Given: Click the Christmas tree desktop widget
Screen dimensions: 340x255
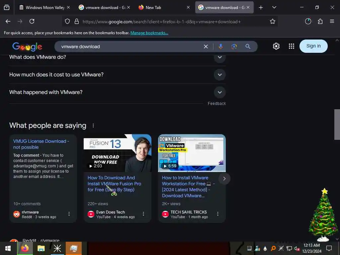Looking at the screenshot, I should [323, 215].
